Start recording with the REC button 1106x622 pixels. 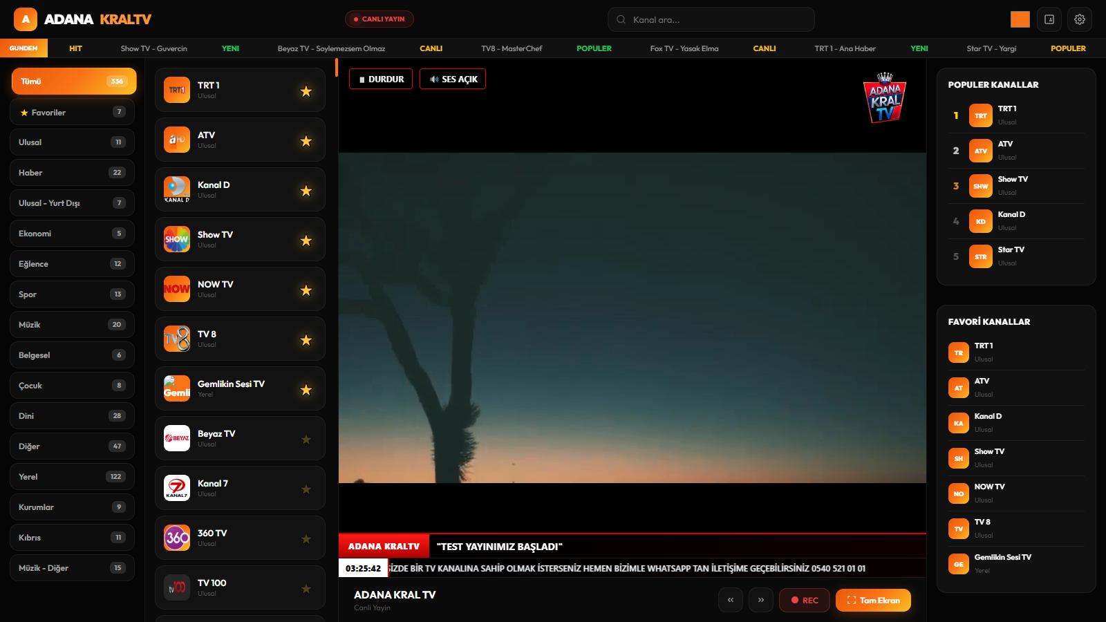coord(805,600)
